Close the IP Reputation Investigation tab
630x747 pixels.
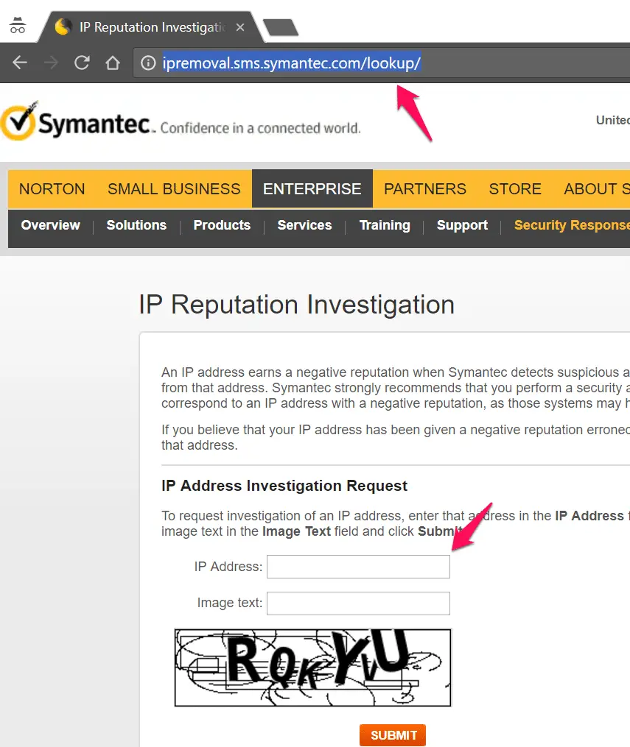tap(240, 28)
